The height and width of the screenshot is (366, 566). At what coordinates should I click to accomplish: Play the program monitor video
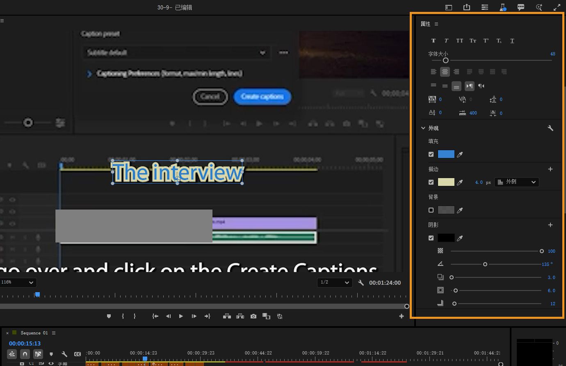181,316
